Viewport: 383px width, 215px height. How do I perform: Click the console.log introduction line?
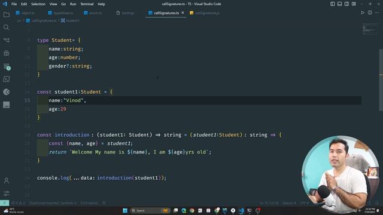point(102,178)
